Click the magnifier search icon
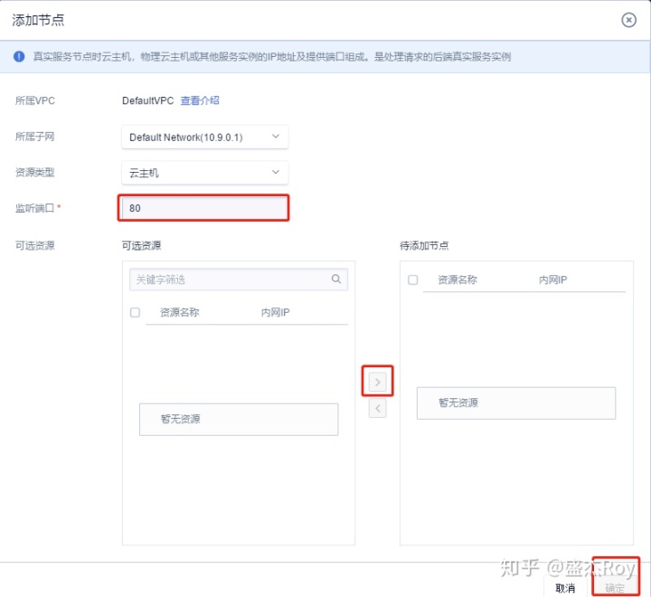 point(335,280)
